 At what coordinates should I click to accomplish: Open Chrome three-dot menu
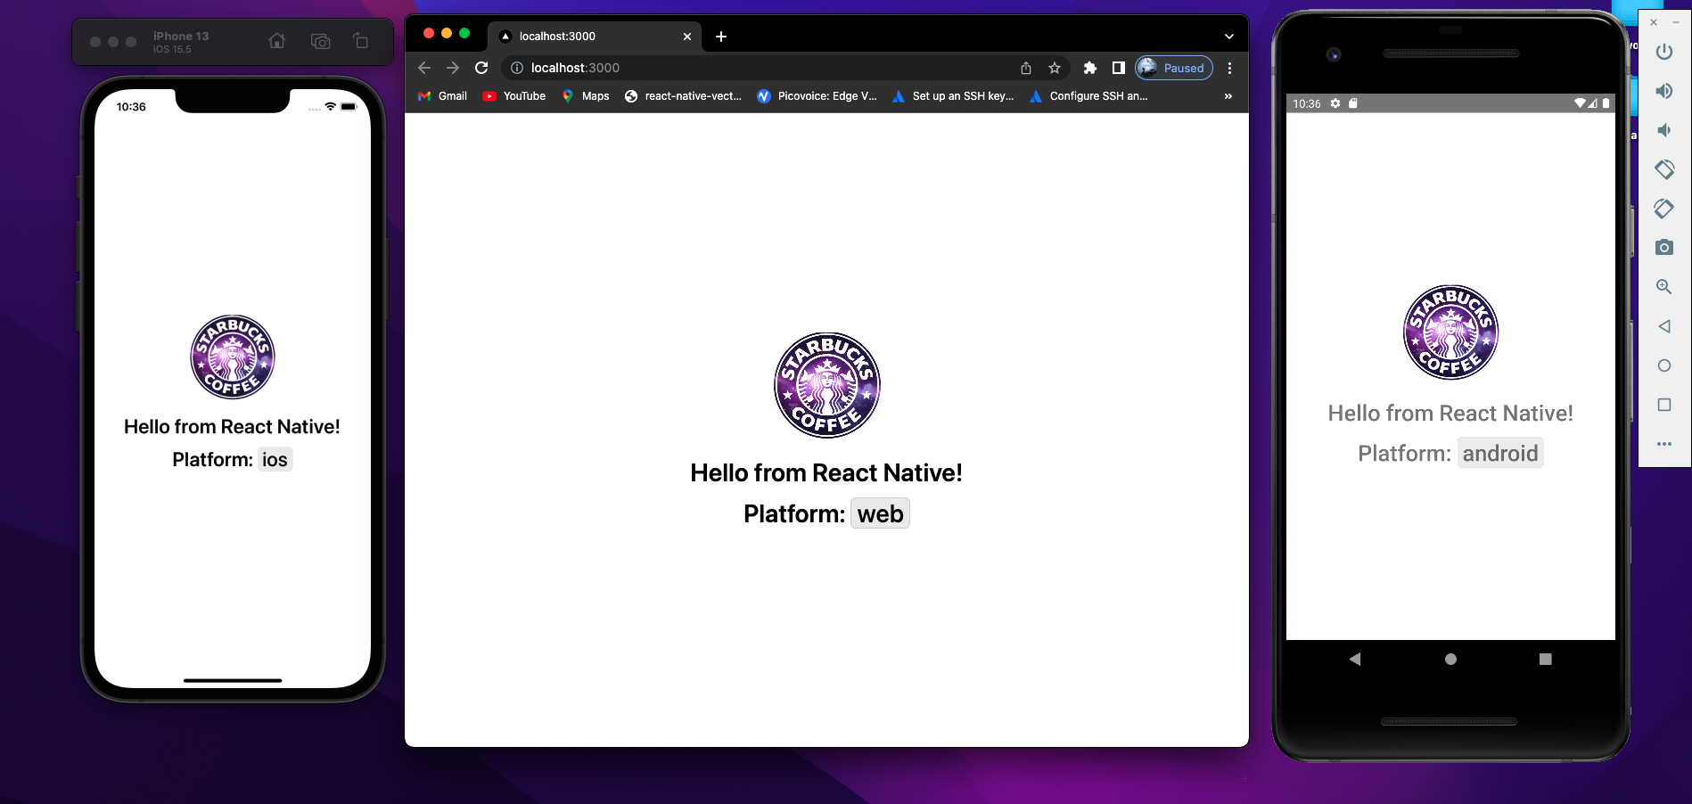[x=1229, y=68]
